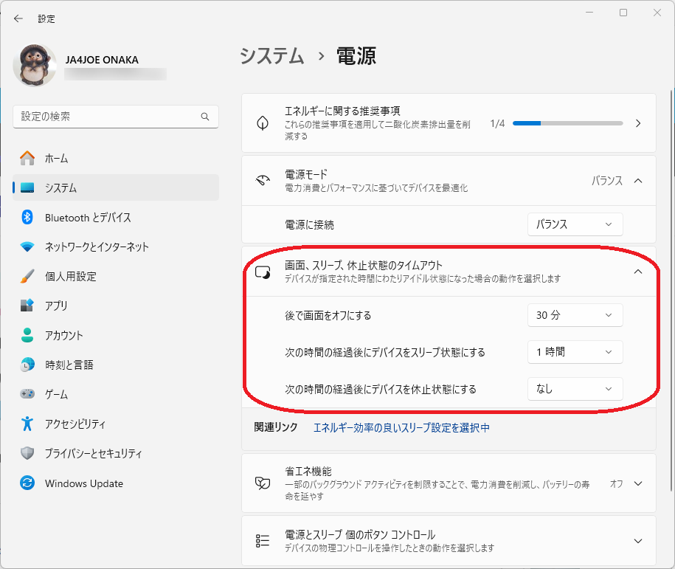This screenshot has height=569, width=675.
Task: Open the アプリ settings category
Action: pyautogui.click(x=115, y=306)
